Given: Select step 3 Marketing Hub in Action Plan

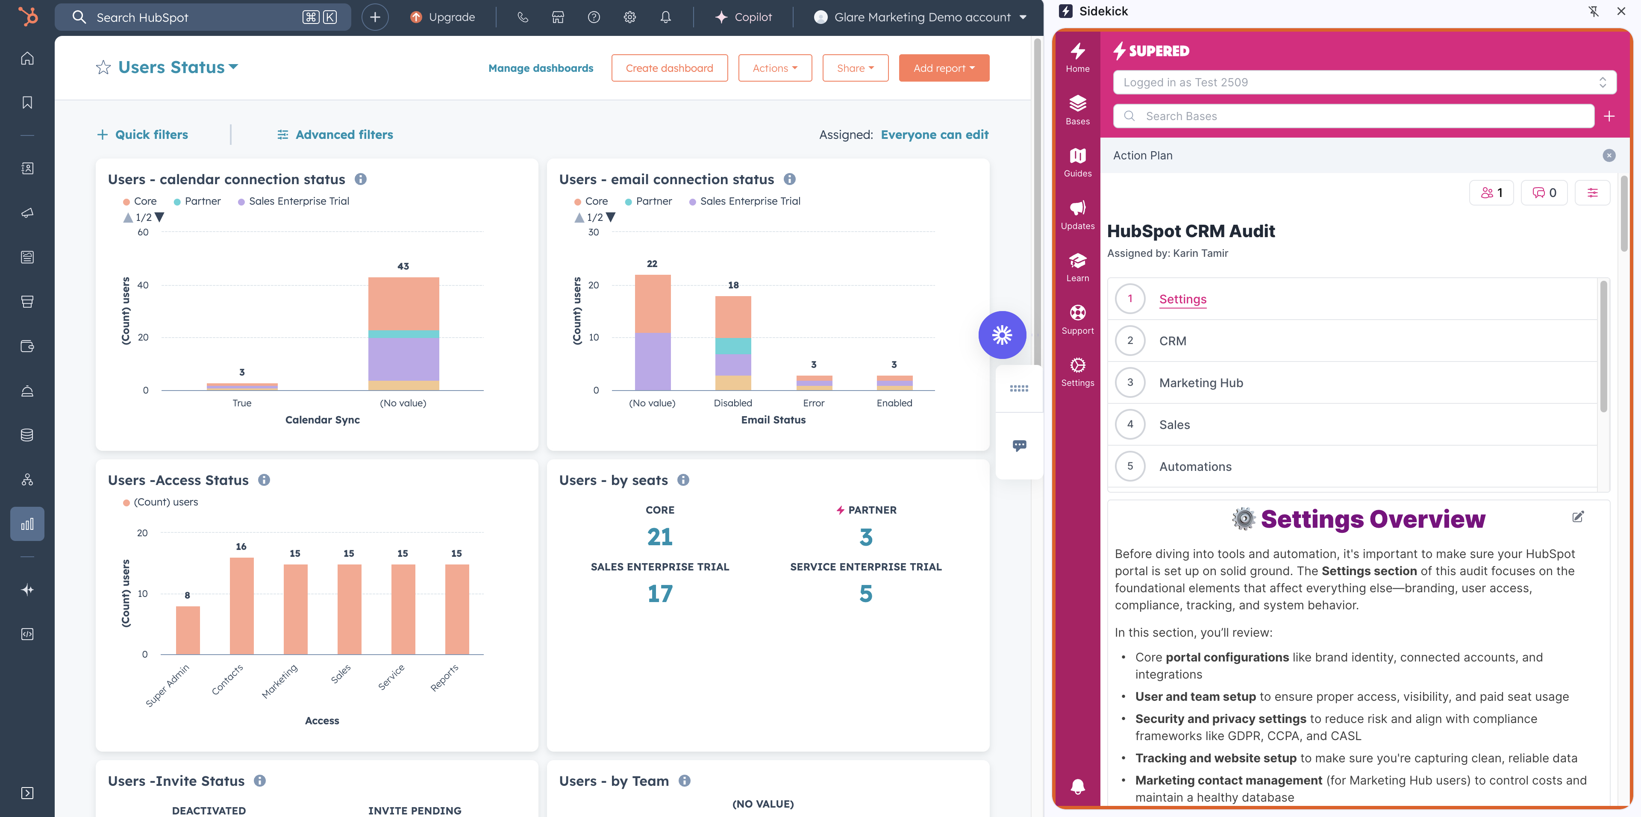Looking at the screenshot, I should (x=1353, y=383).
